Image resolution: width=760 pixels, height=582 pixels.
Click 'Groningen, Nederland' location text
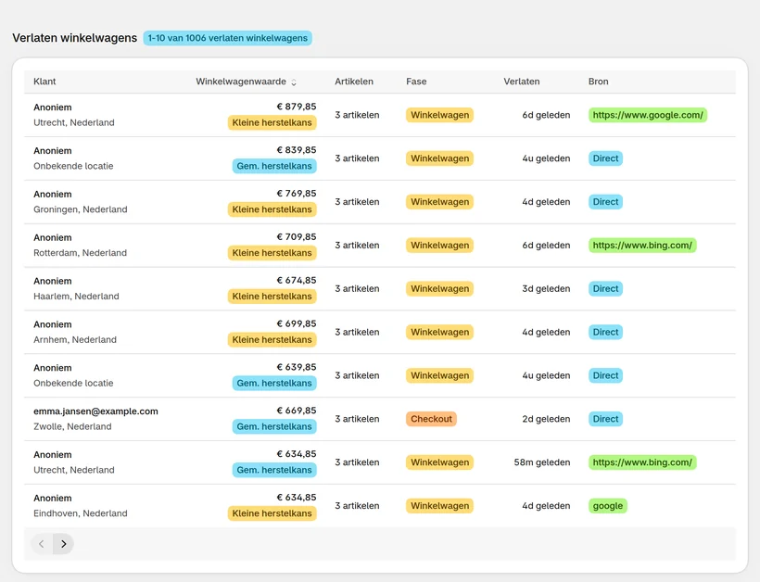(x=81, y=209)
